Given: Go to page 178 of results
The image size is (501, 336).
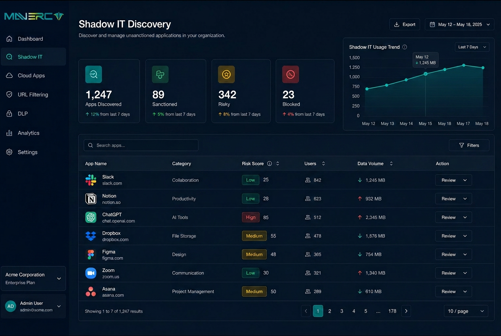Looking at the screenshot, I should 392,311.
